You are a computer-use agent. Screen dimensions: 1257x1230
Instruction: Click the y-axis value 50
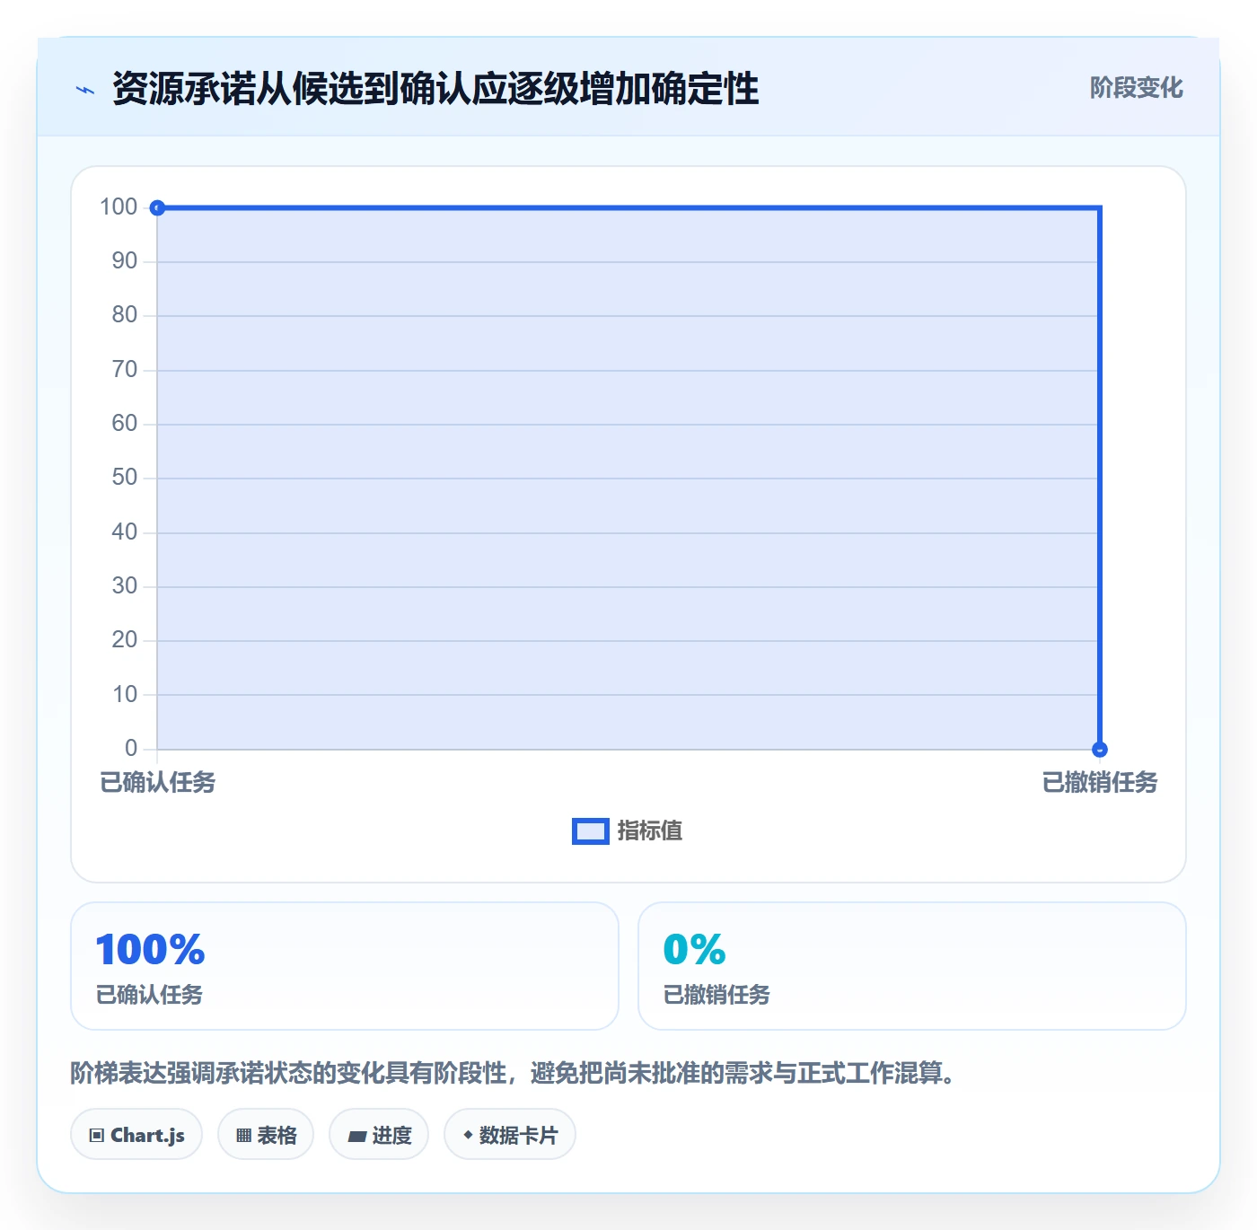tap(125, 478)
